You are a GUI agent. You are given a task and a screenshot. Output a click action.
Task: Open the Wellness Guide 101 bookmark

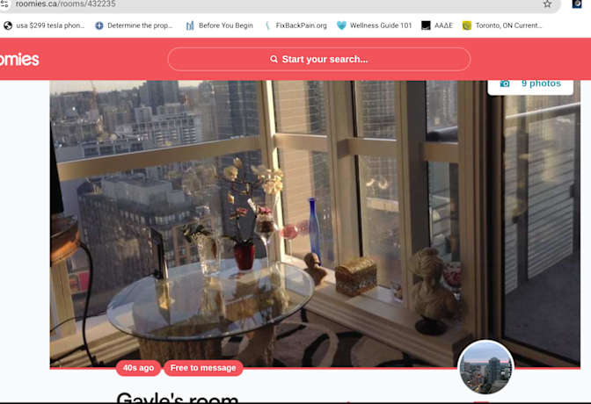point(374,25)
